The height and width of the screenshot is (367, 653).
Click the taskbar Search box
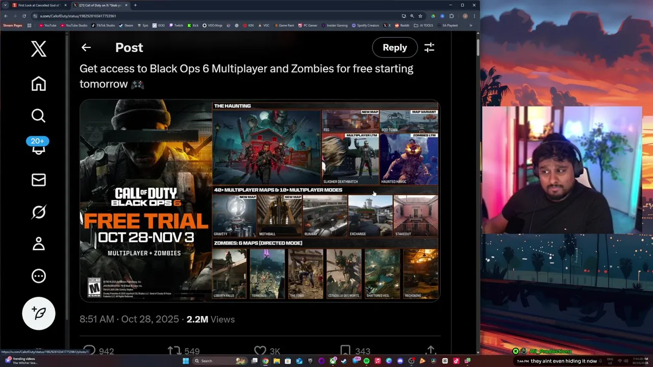click(220, 361)
